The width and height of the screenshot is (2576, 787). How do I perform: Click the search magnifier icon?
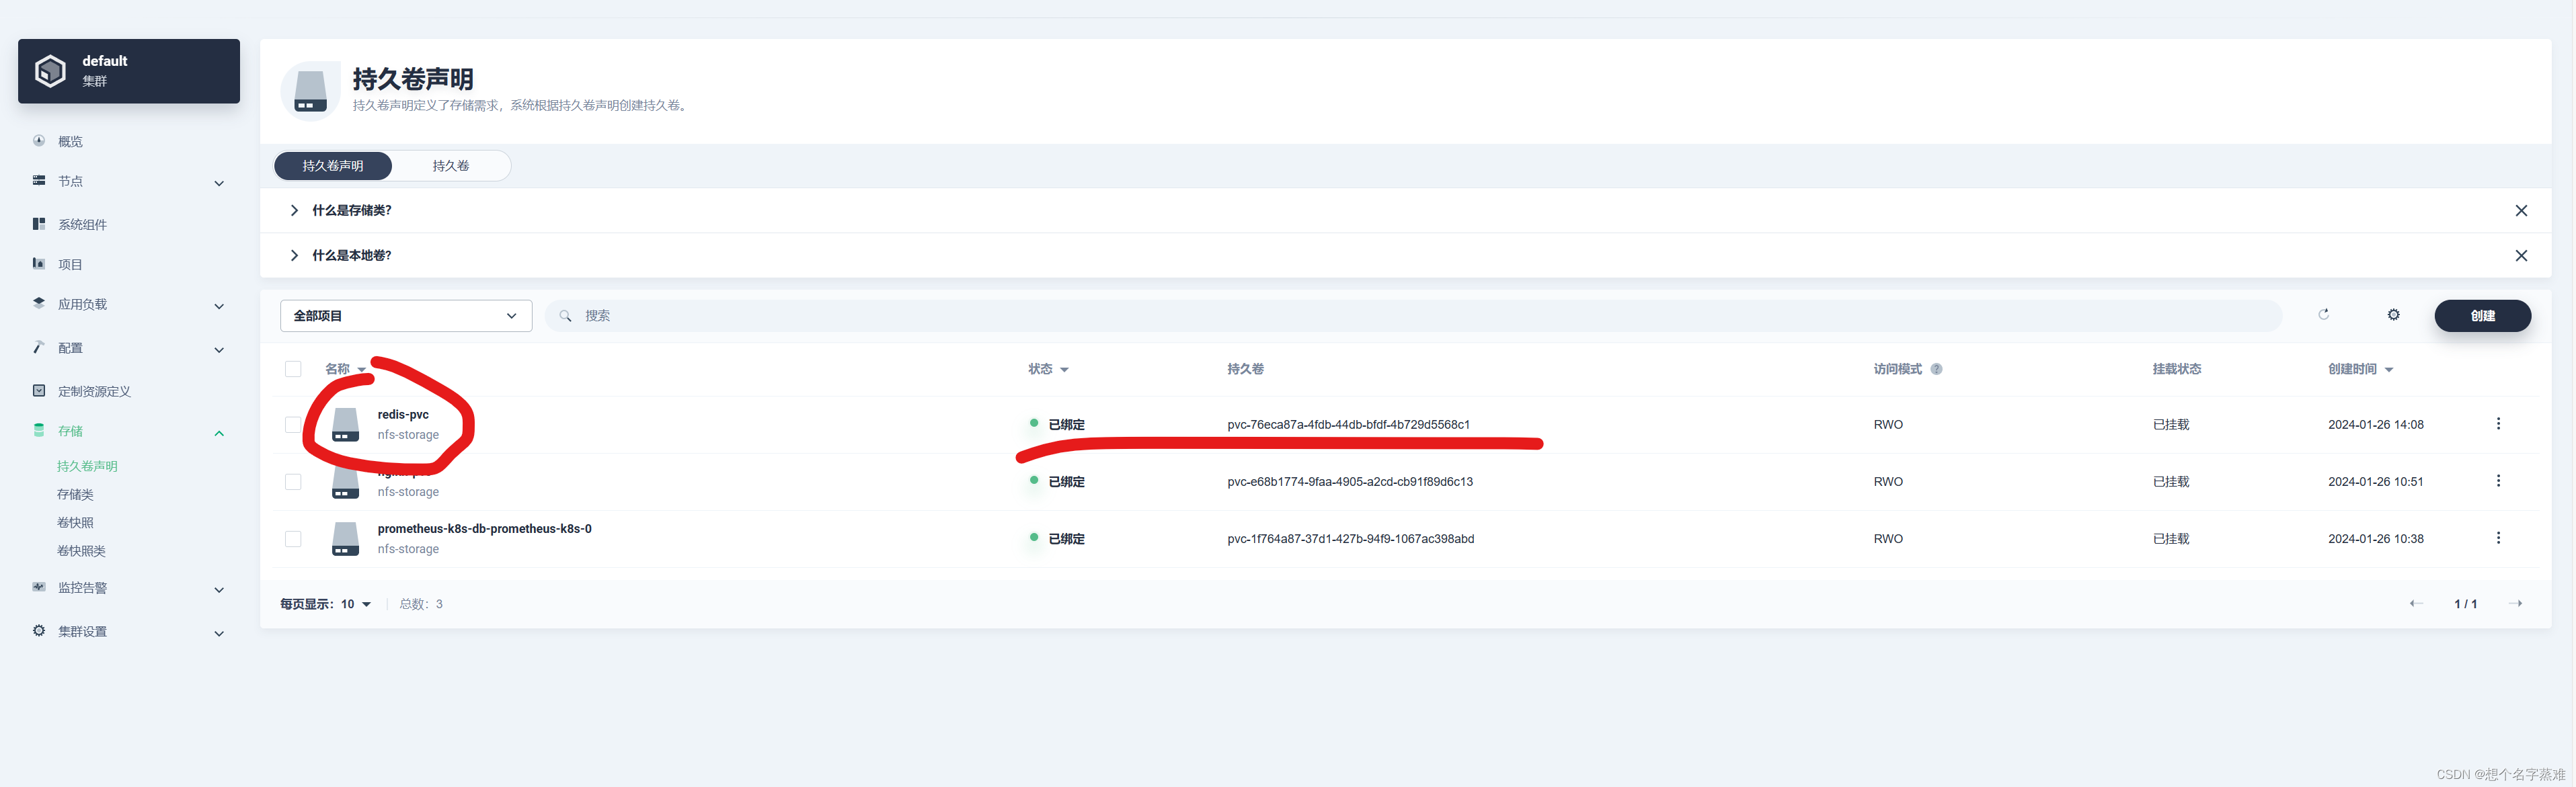(565, 316)
